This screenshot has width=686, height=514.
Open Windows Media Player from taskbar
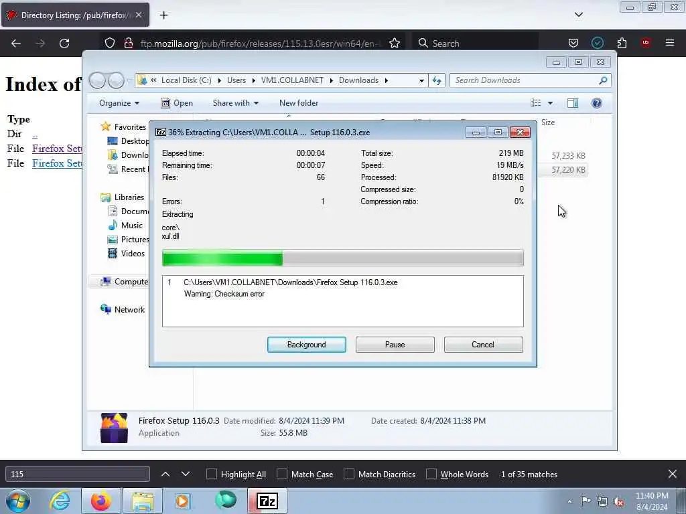[182, 501]
